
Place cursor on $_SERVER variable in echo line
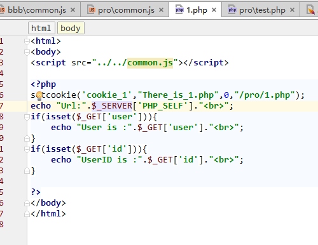pyautogui.click(x=112, y=106)
